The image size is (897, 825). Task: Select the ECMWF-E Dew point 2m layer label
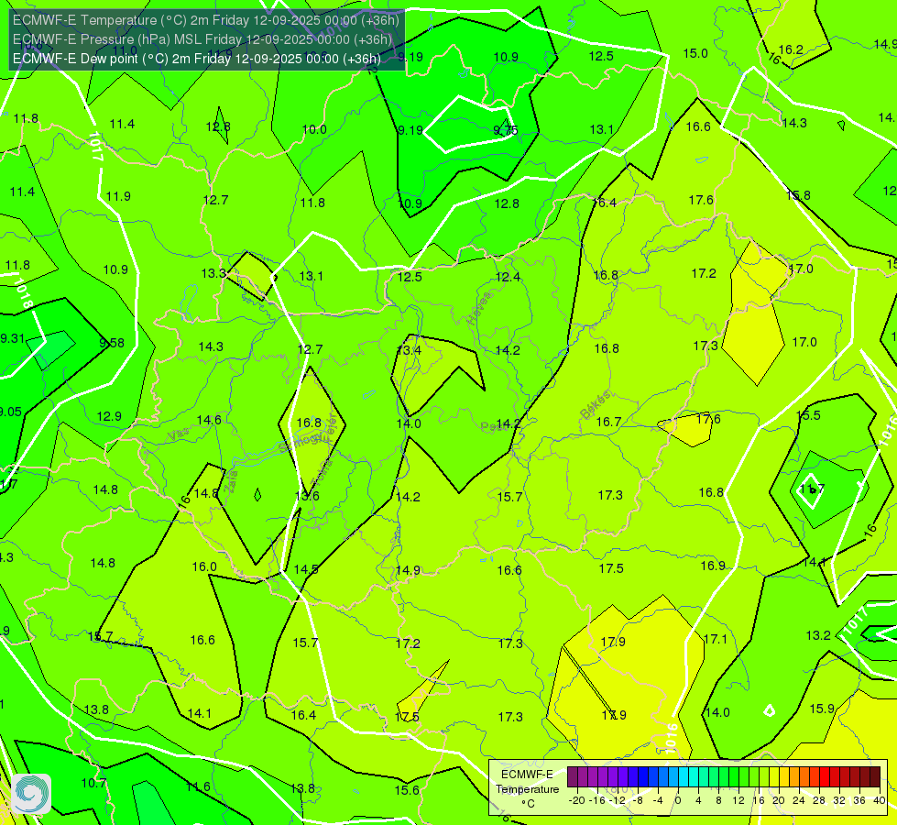coord(196,59)
